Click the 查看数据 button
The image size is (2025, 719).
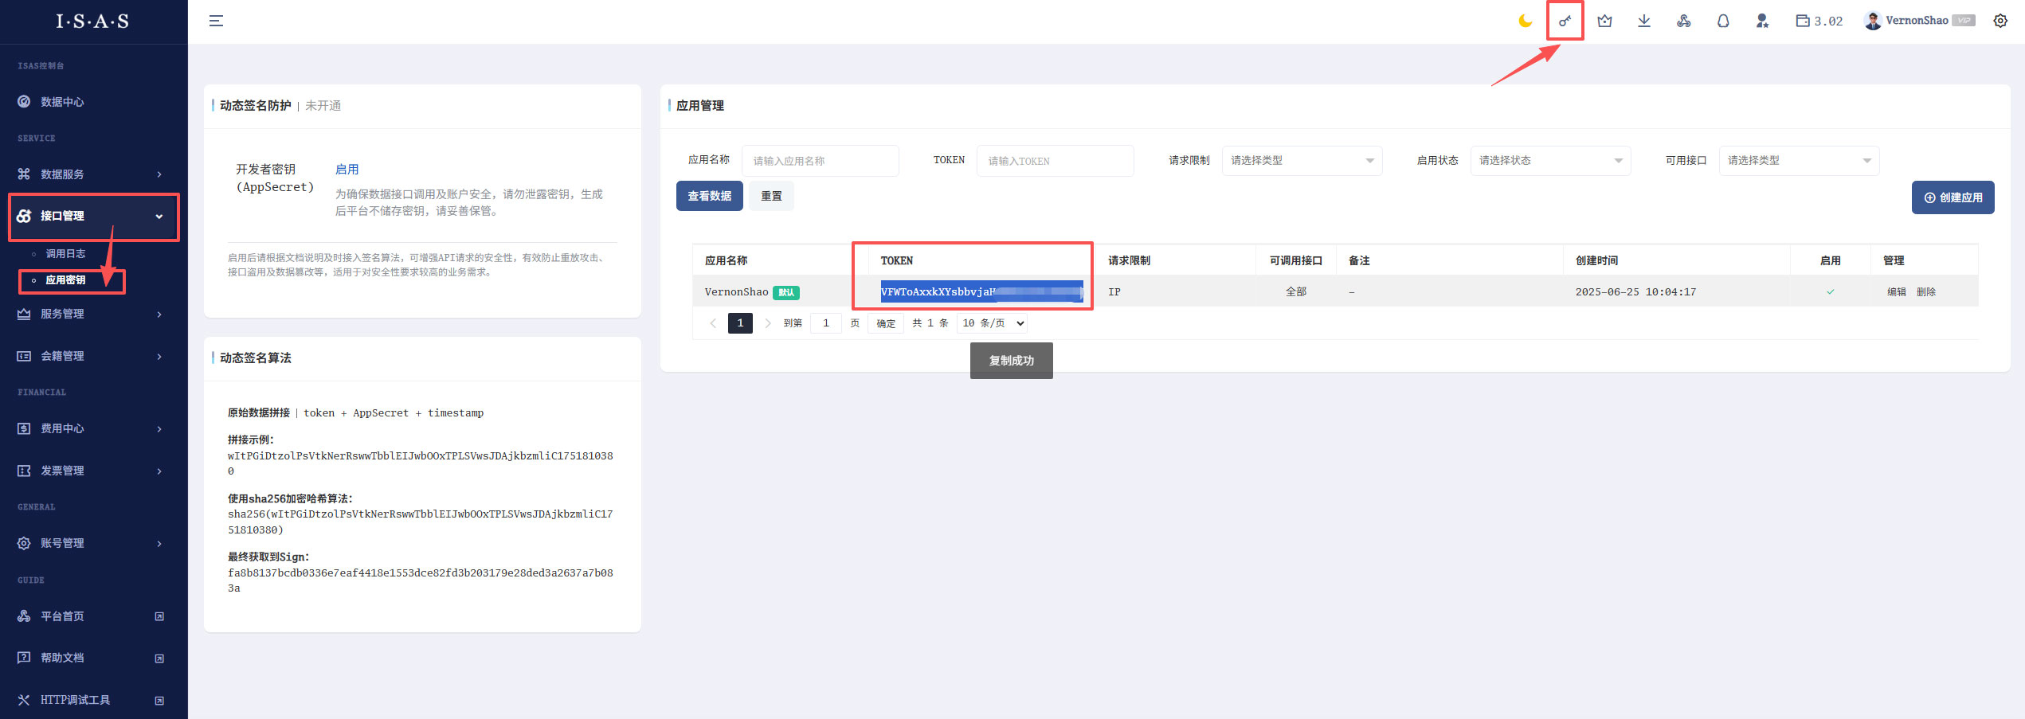coord(709,196)
